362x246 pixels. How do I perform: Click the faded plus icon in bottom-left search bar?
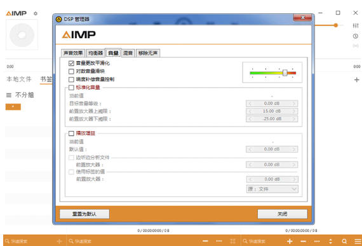(x=59, y=241)
